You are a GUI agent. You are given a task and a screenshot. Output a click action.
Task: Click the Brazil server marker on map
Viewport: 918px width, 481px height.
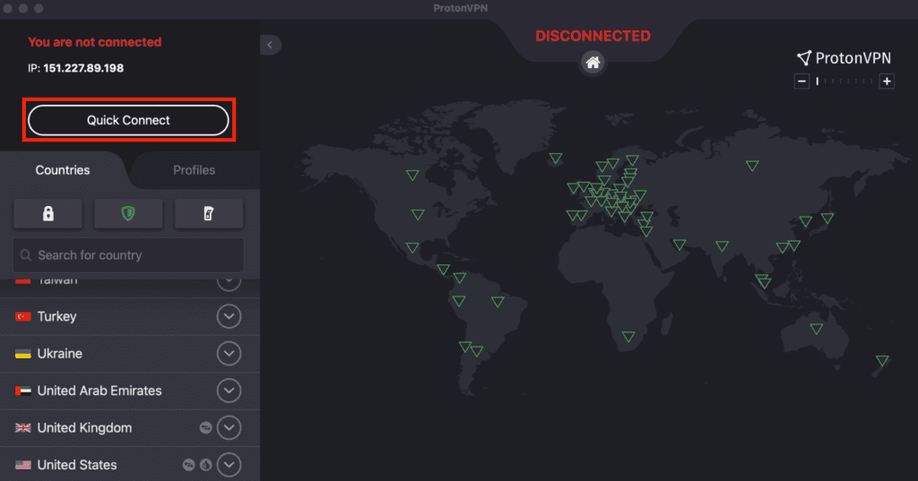point(498,302)
